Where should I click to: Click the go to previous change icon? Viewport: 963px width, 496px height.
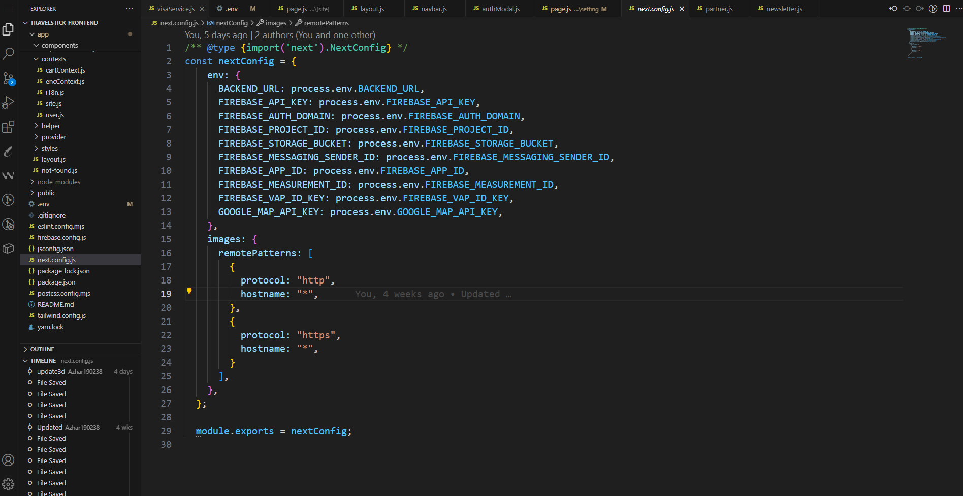coord(893,9)
